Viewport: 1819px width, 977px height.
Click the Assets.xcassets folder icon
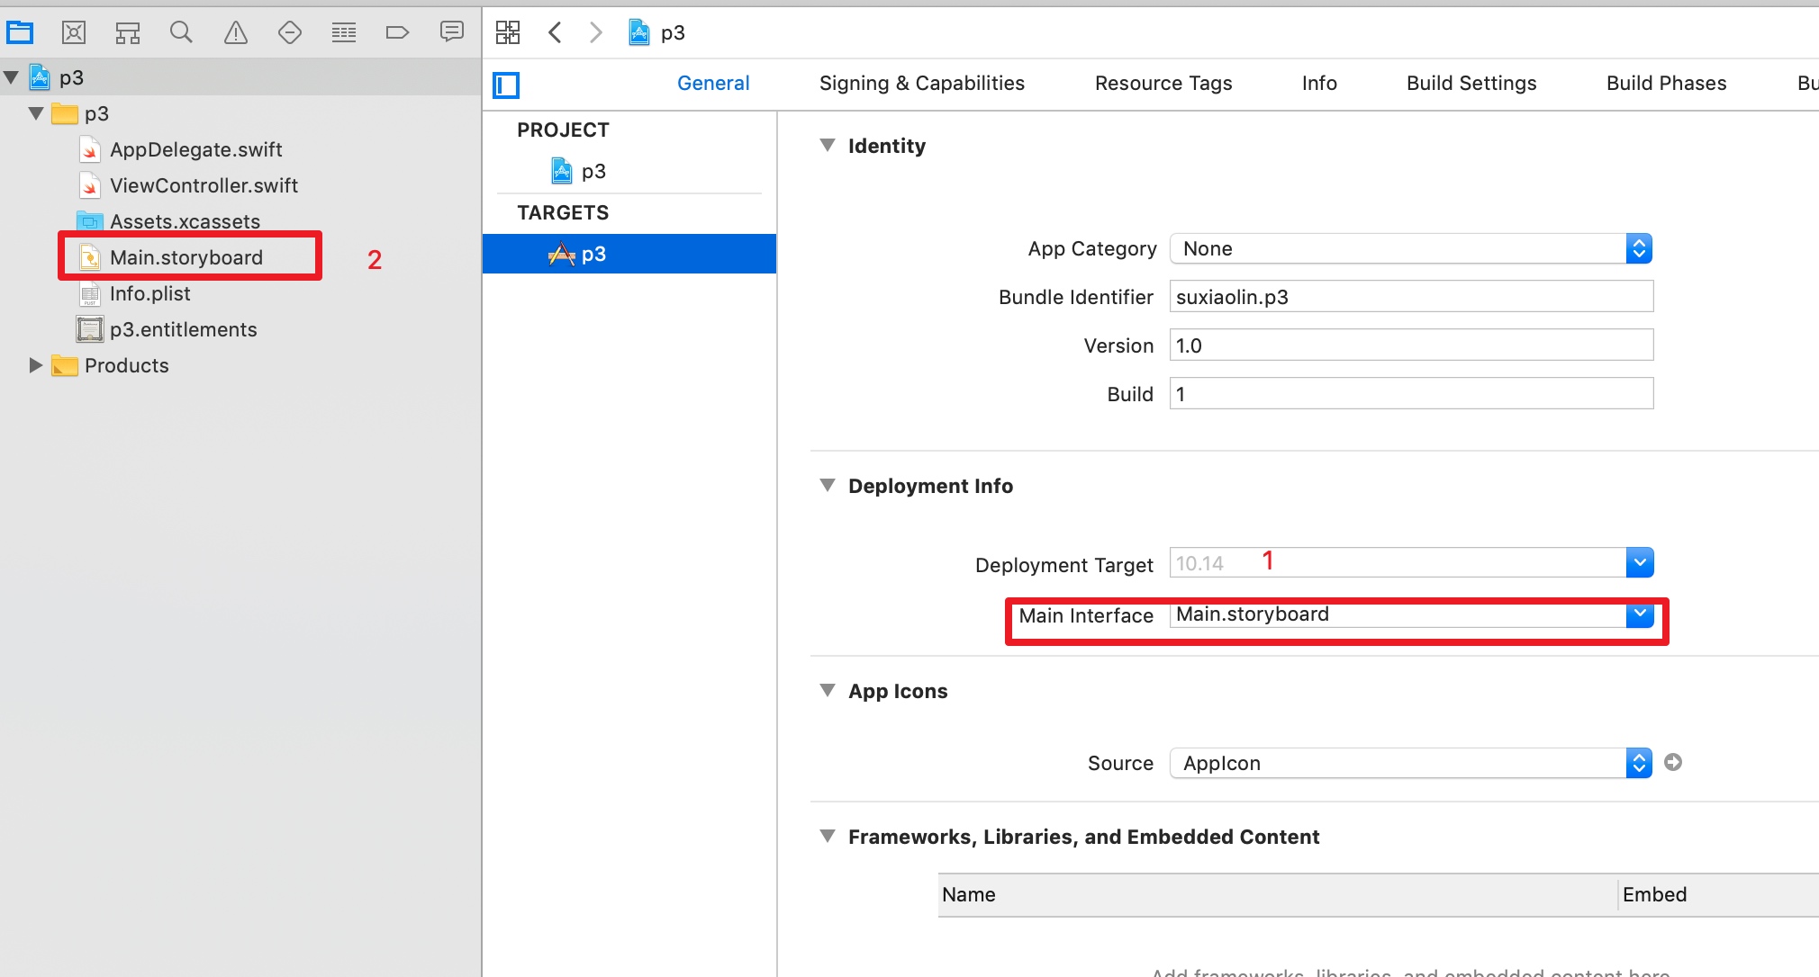point(90,221)
